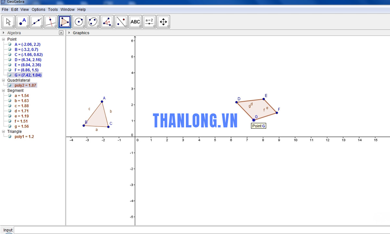Hide poly2 using its visibility bullet
Viewport: 390px width, 234px height.
[10, 85]
